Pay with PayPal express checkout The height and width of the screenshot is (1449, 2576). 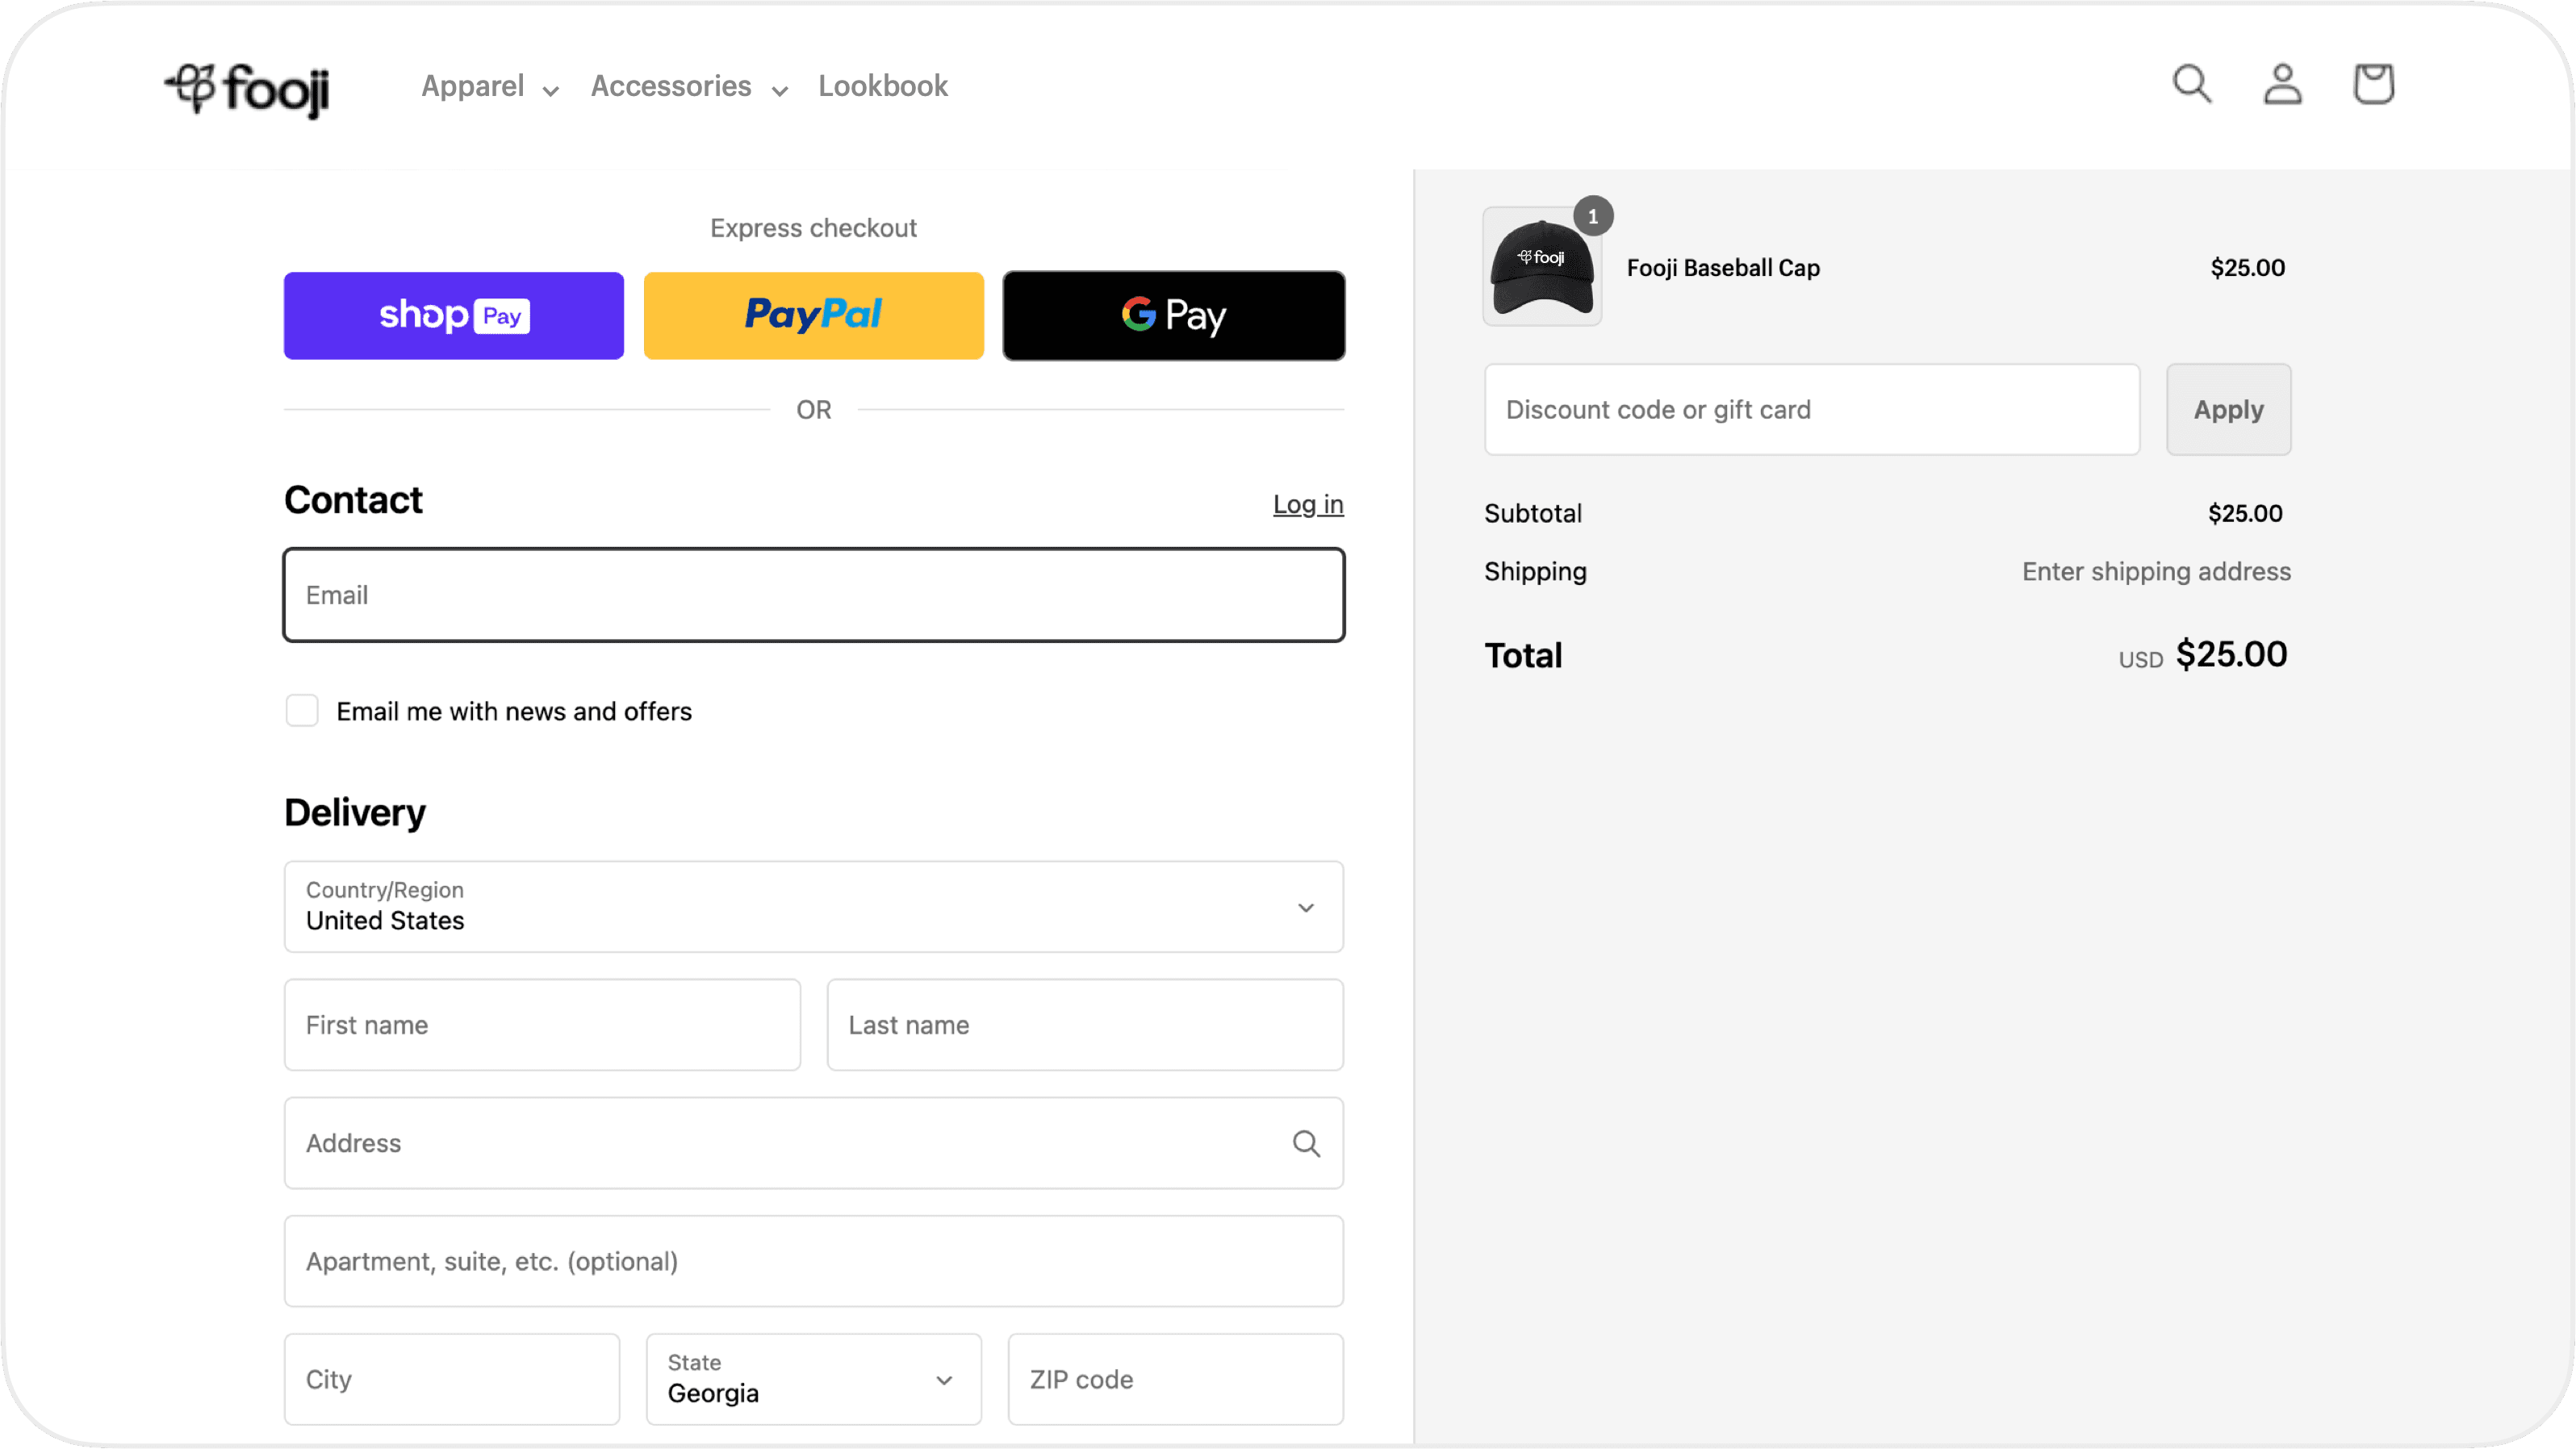tap(813, 315)
